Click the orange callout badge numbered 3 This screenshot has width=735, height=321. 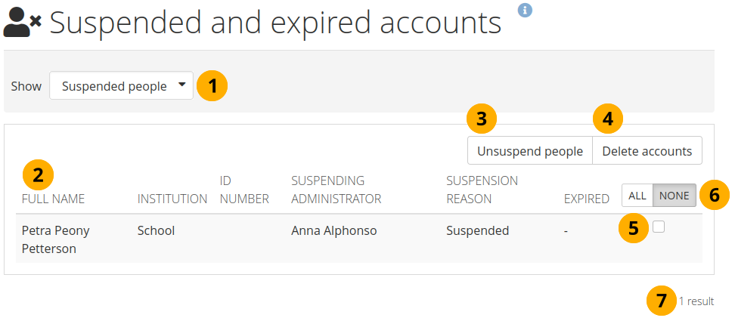tap(482, 119)
